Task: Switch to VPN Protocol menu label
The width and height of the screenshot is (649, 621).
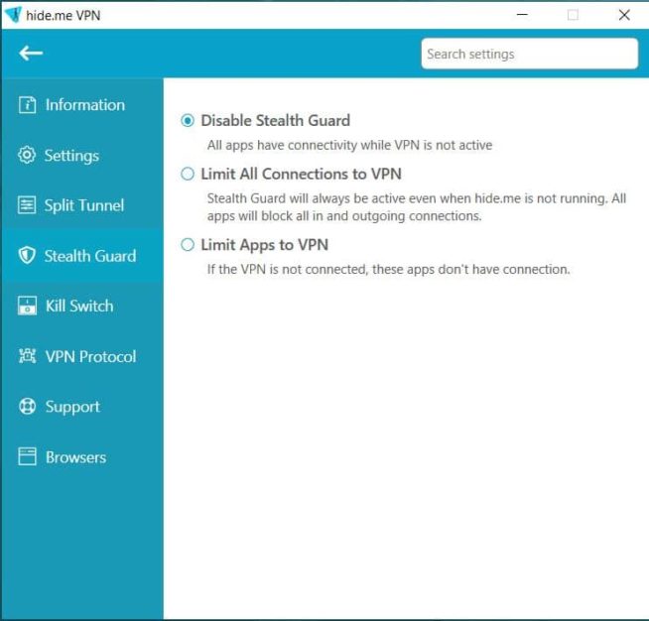Action: (90, 357)
